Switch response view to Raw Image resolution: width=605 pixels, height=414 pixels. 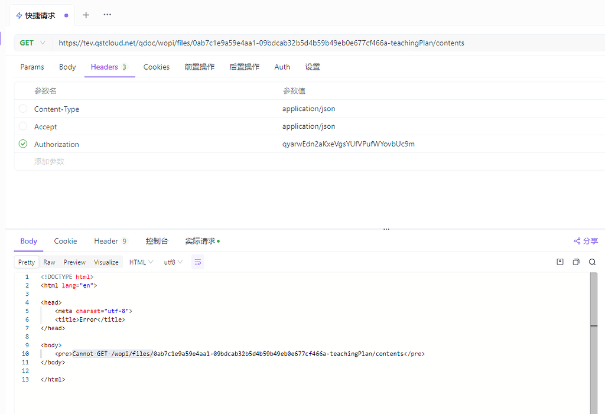(x=49, y=262)
